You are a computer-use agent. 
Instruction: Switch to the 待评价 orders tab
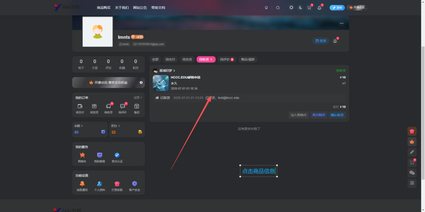pos(227,59)
